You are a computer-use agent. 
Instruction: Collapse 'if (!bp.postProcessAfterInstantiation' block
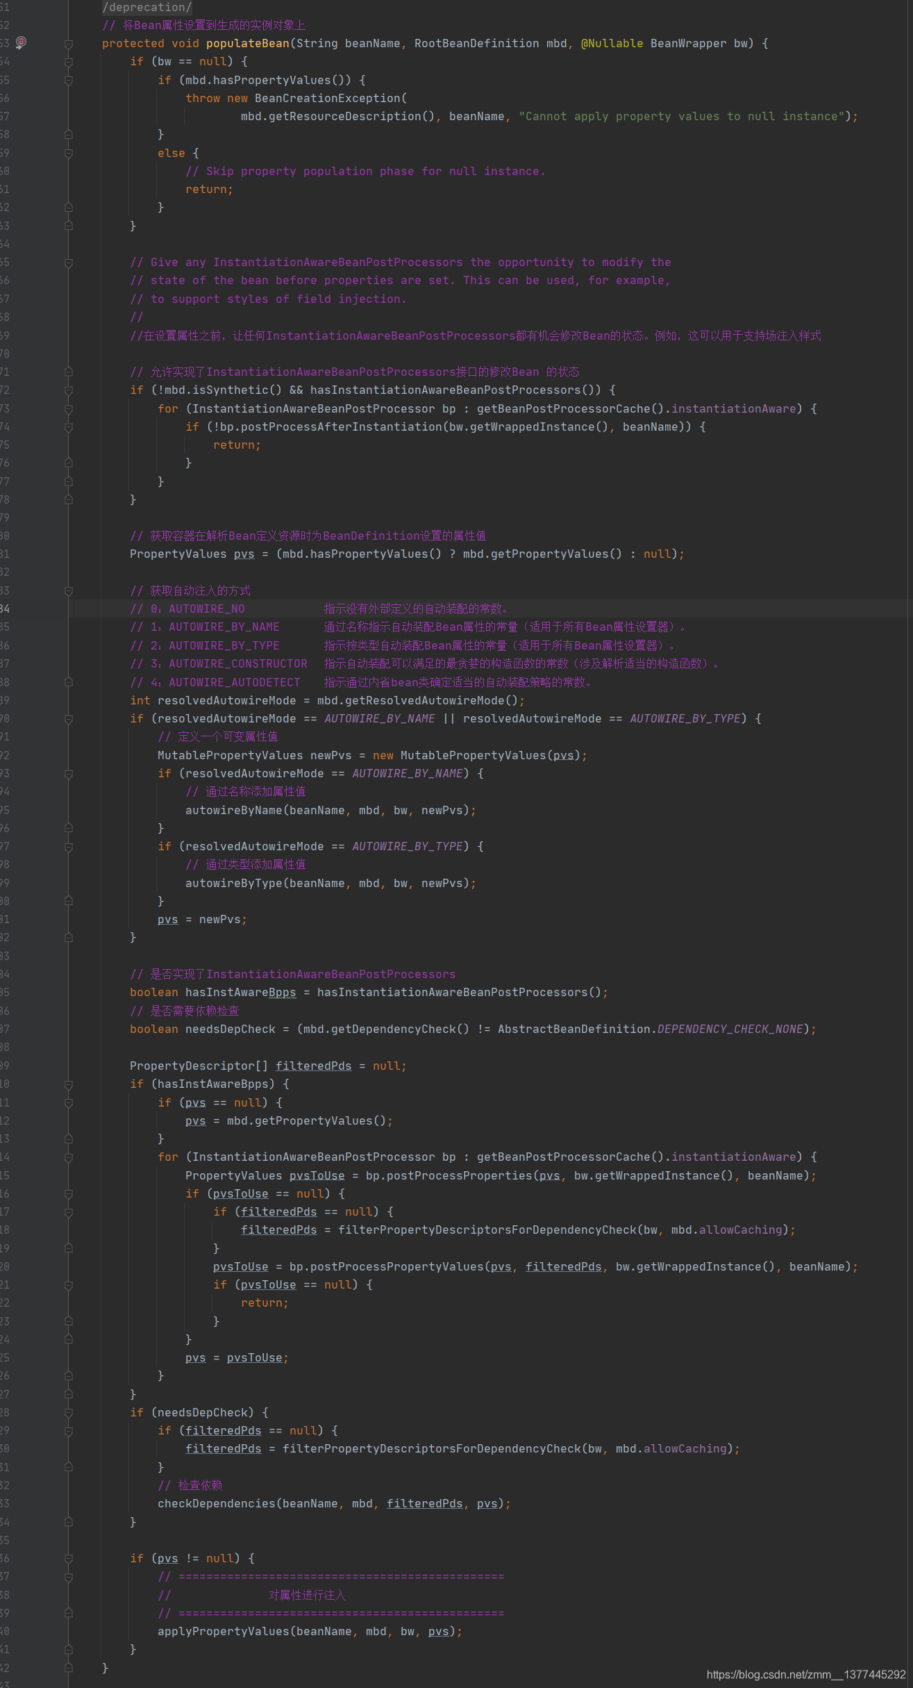69,427
